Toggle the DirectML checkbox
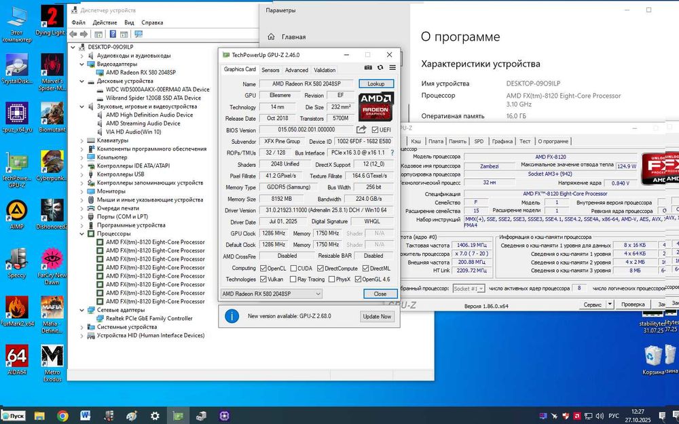The image size is (679, 424). [x=365, y=268]
